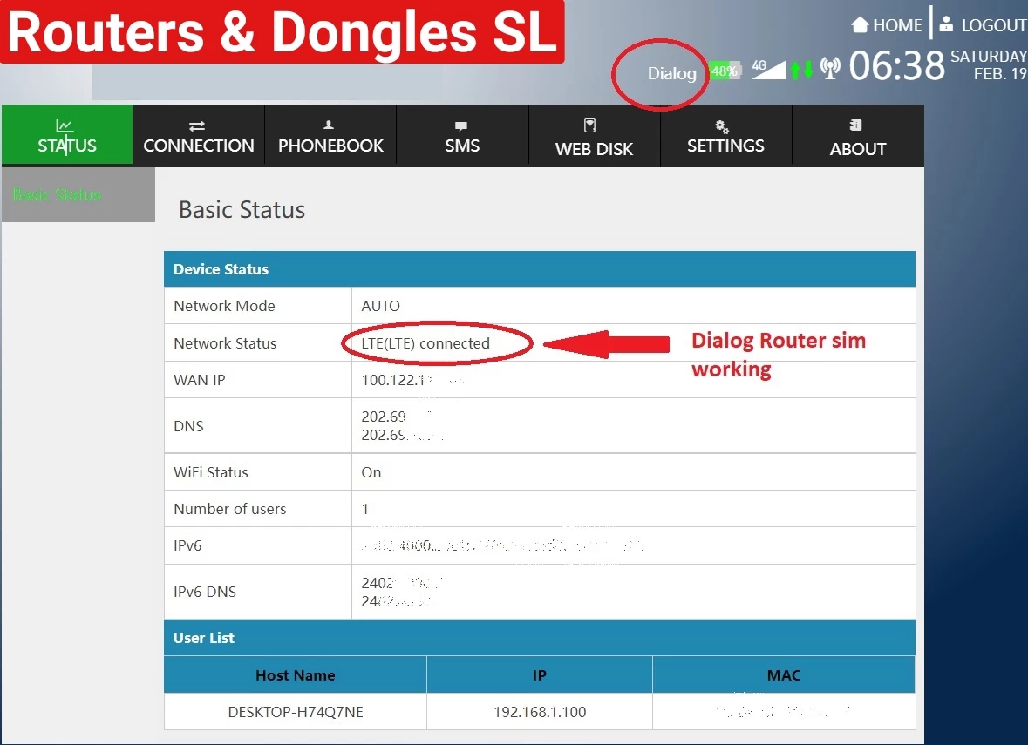Image resolution: width=1028 pixels, height=745 pixels.
Task: Click the LOGOUT link
Action: (x=983, y=25)
